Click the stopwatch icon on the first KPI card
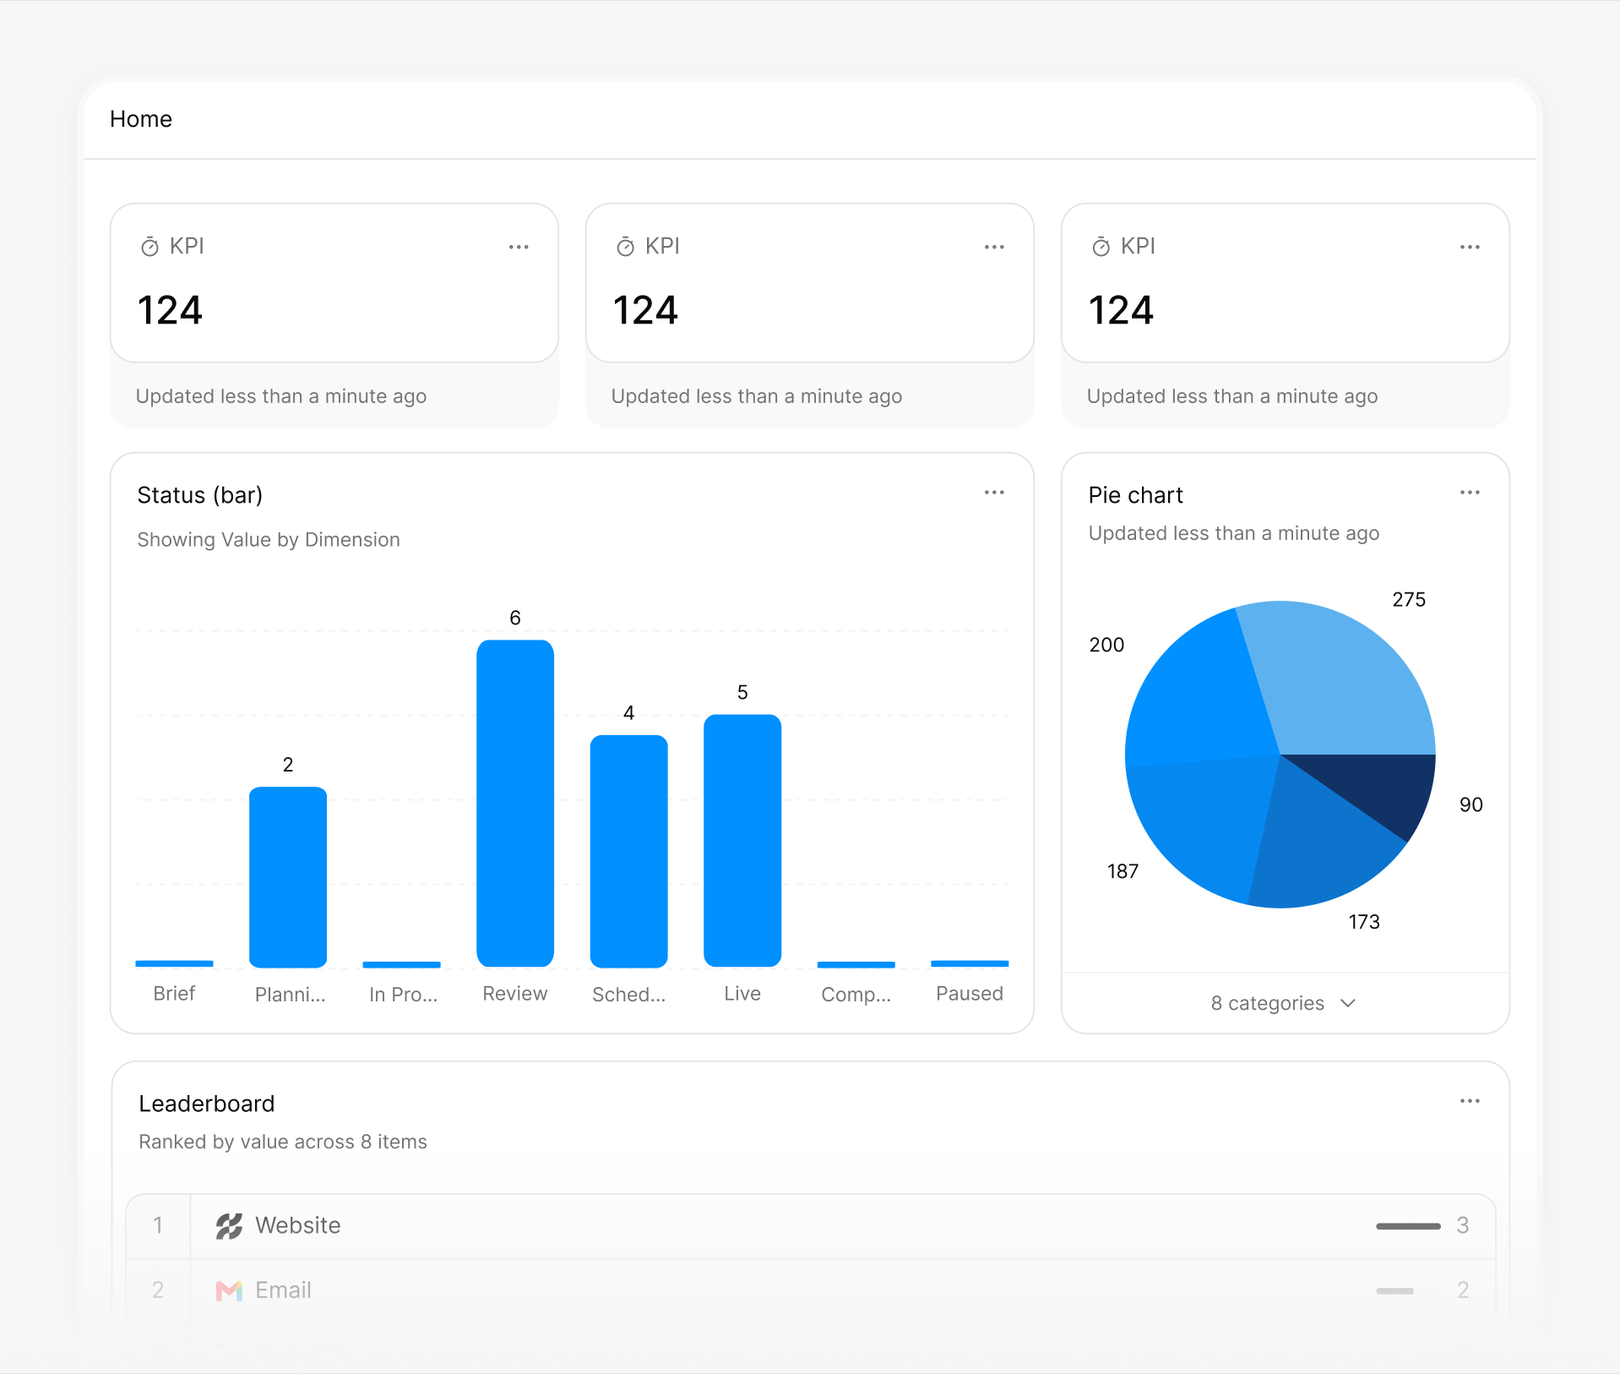 pos(149,247)
